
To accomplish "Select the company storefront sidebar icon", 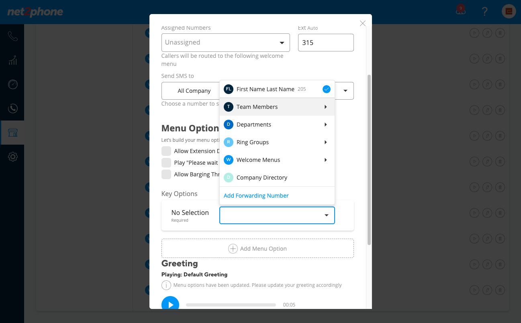I will [x=12, y=133].
